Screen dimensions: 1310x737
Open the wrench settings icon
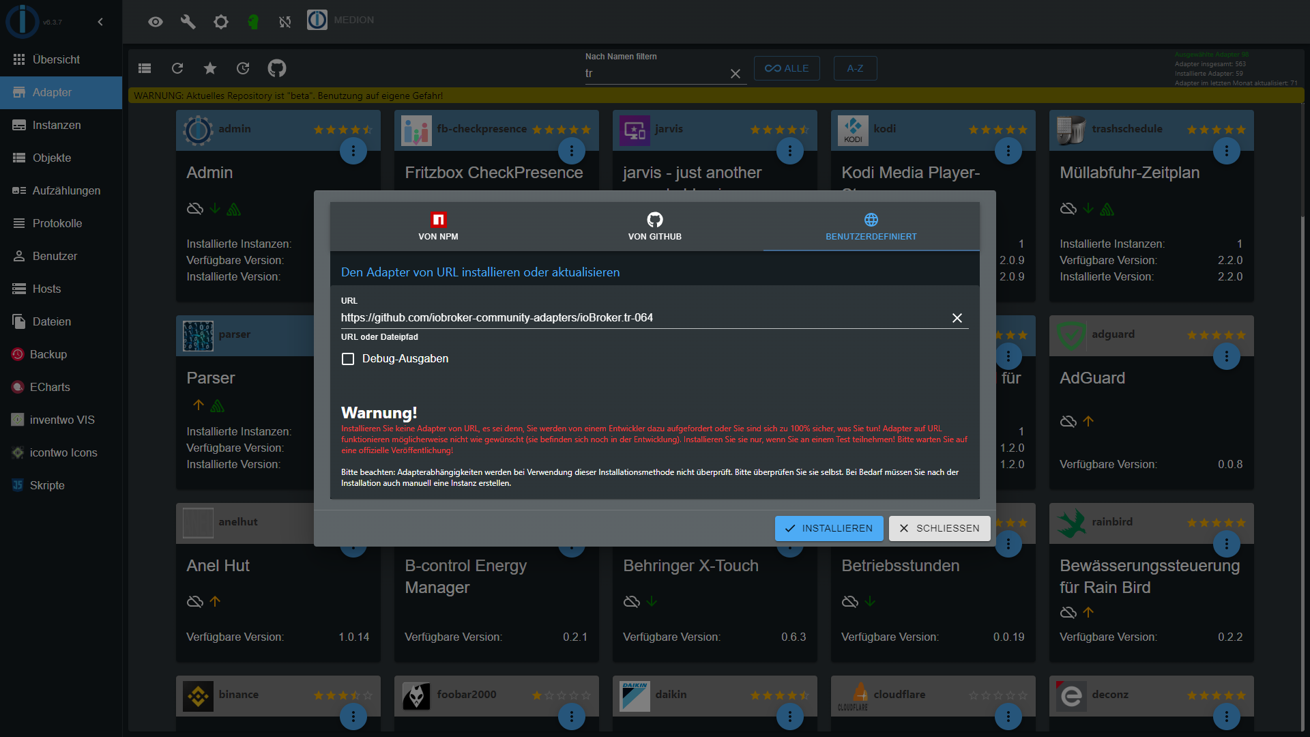pyautogui.click(x=188, y=22)
